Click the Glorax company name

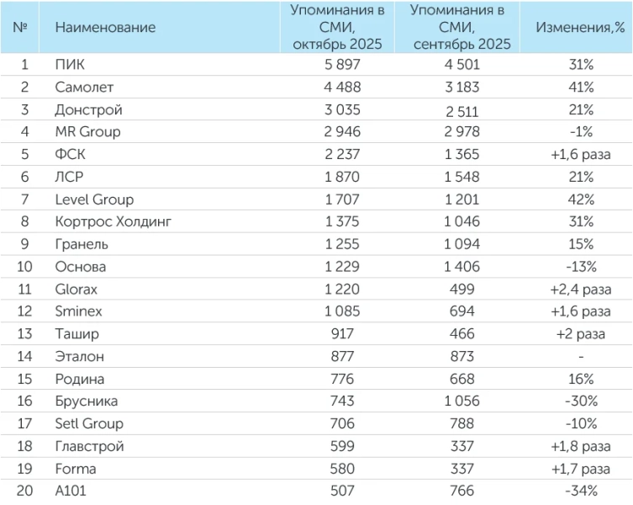[x=76, y=289]
